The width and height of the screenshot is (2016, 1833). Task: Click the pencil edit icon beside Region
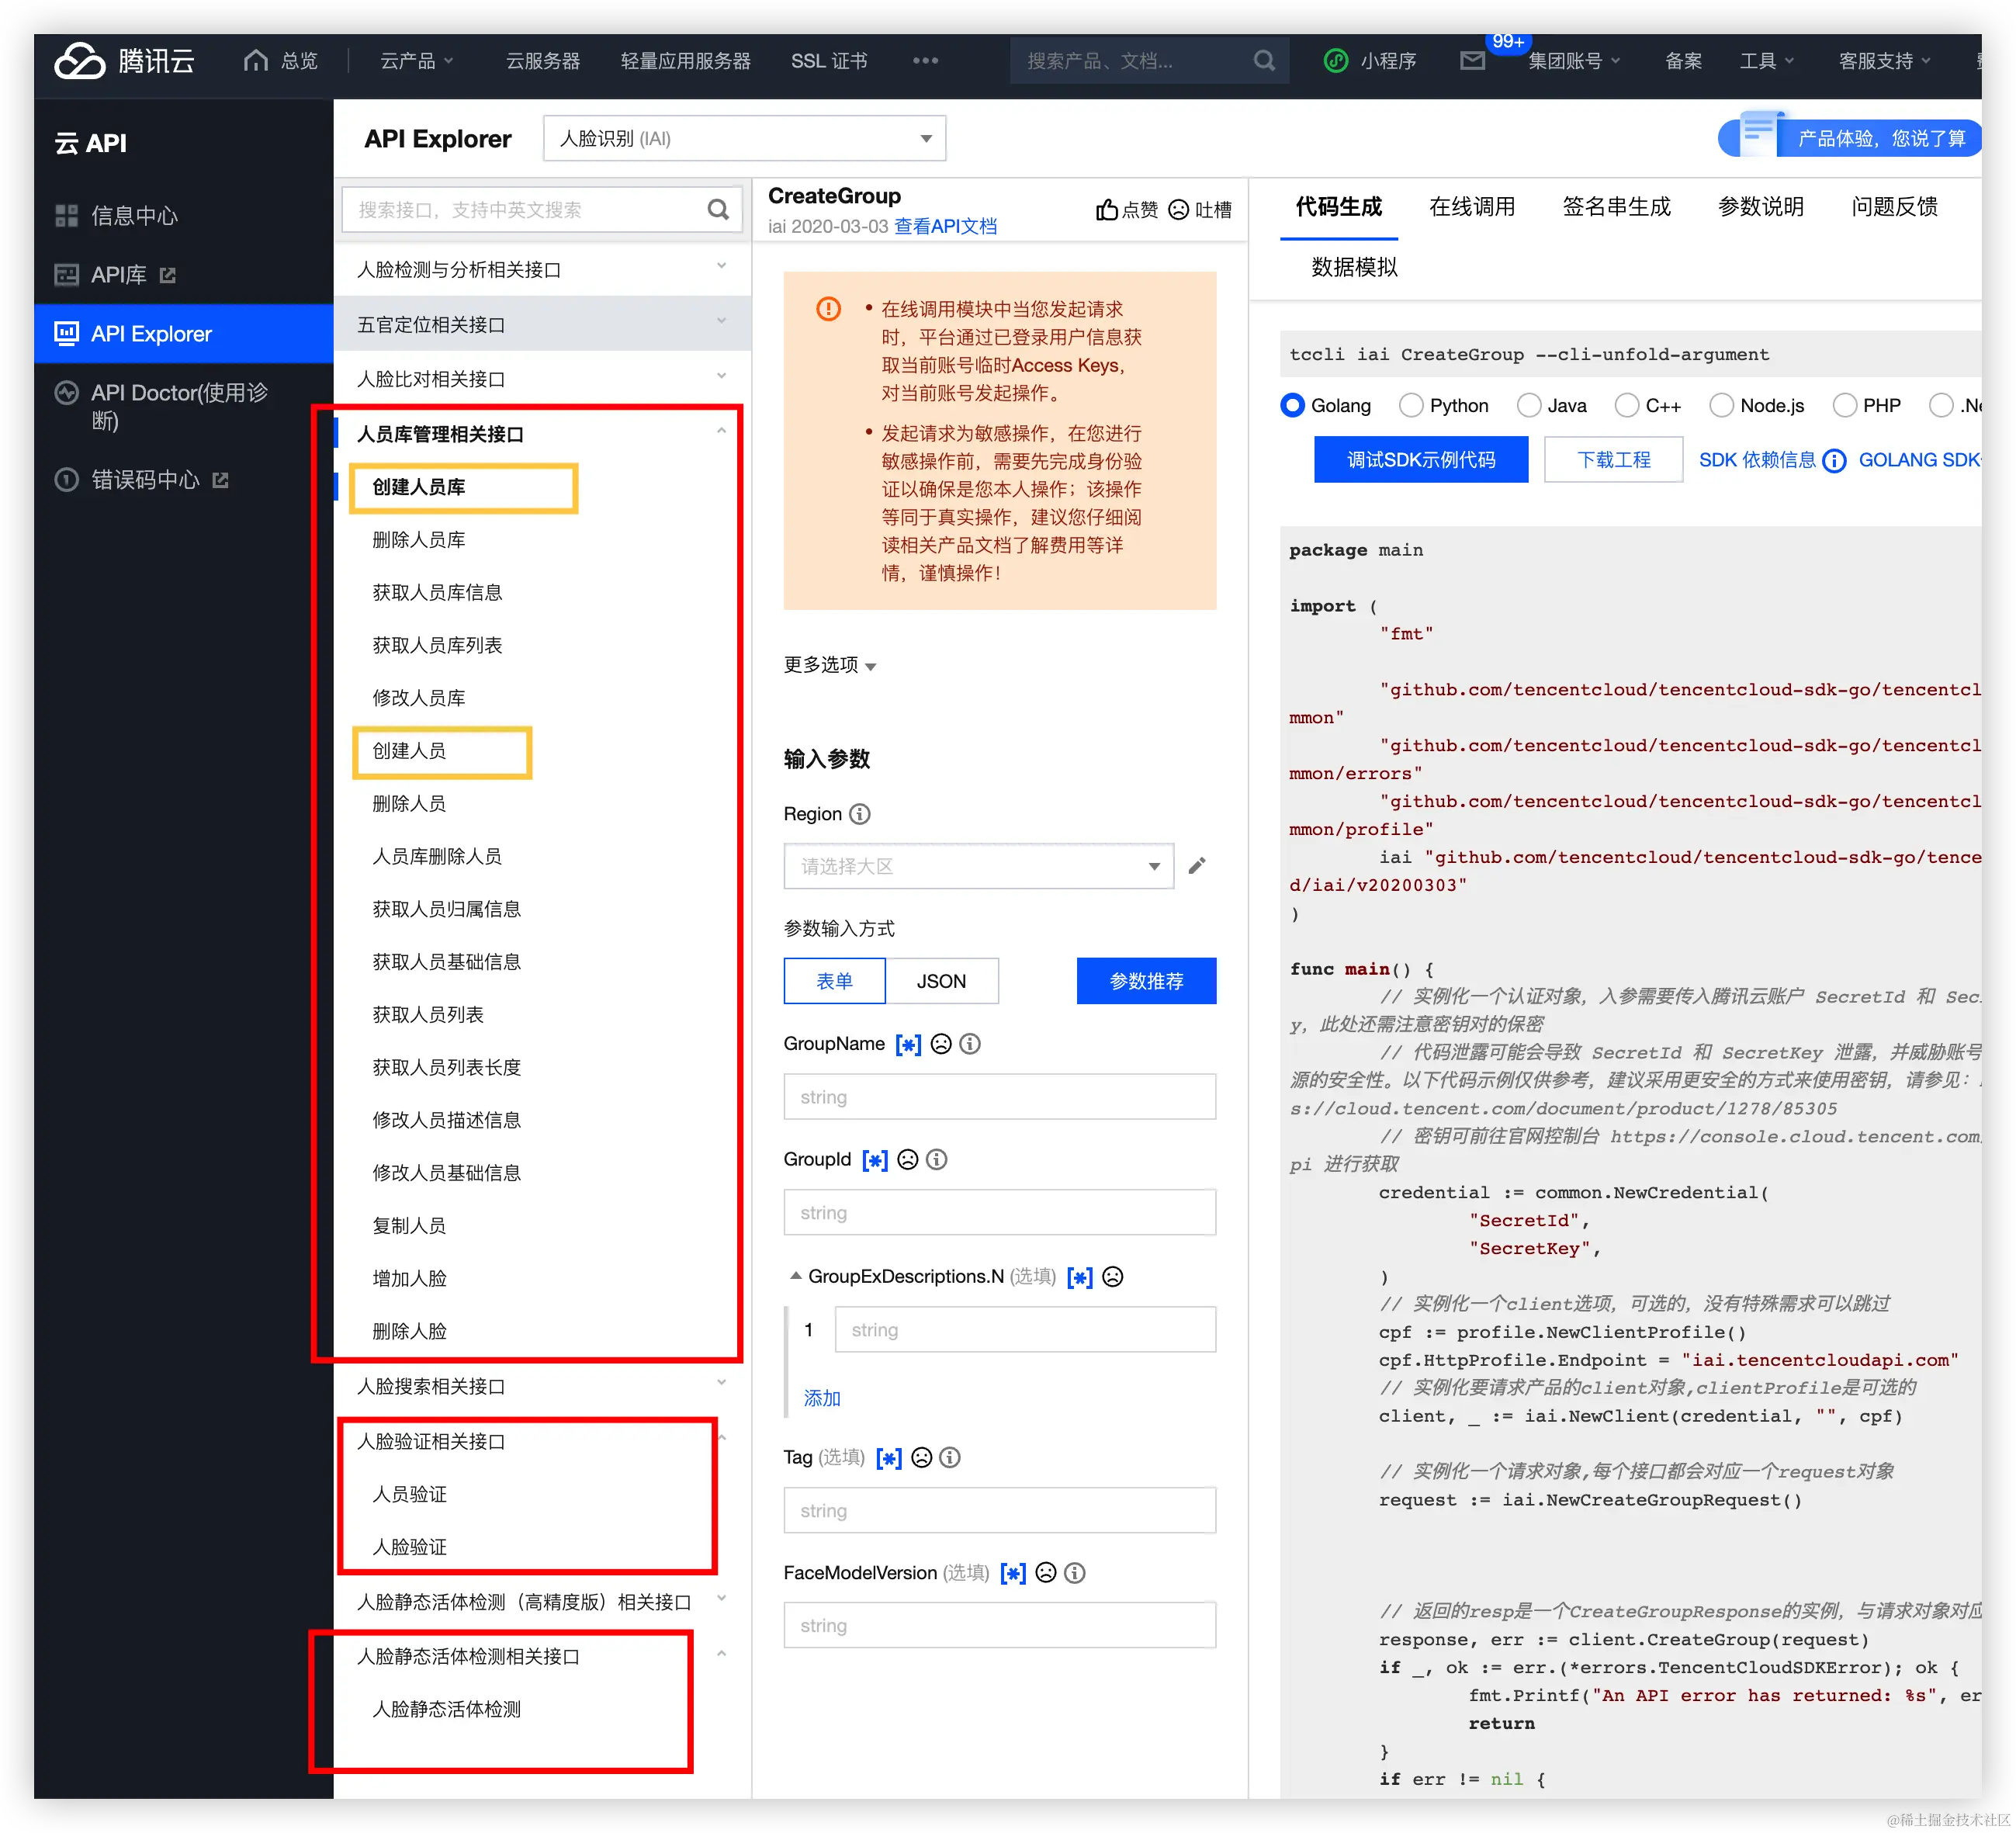pyautogui.click(x=1197, y=866)
